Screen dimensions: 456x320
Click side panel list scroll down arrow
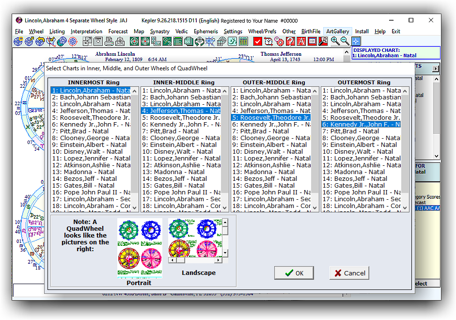436,156
